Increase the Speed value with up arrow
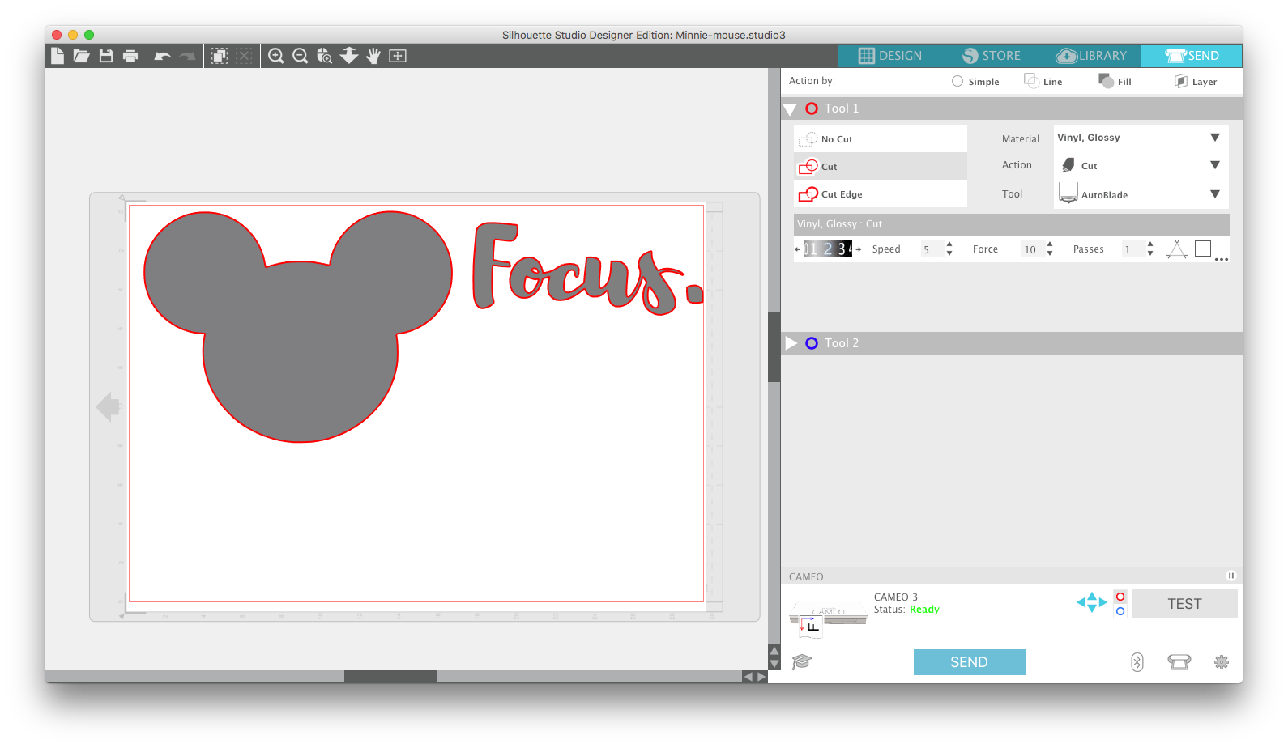 click(x=949, y=244)
